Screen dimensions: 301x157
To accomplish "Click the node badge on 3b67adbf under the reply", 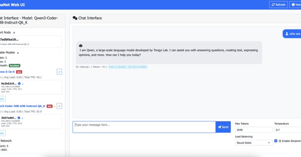I will 128,67.
